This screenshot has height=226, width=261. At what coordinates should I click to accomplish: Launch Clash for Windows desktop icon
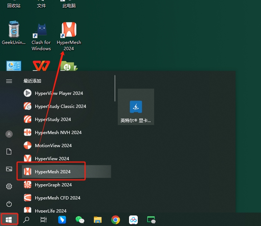(x=41, y=36)
